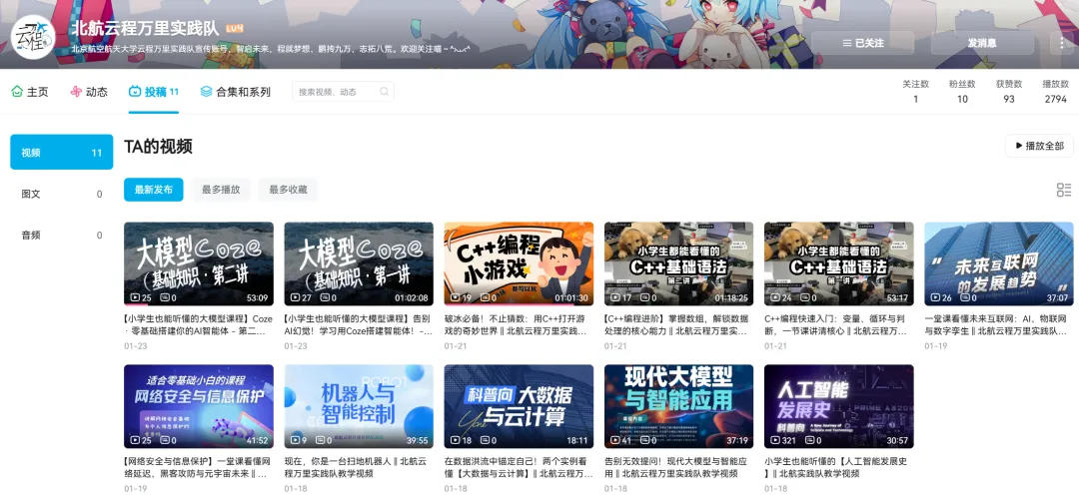Open C++基础语法 第二讲 thumbnail
This screenshot has width=1079, height=504.
pos(678,263)
